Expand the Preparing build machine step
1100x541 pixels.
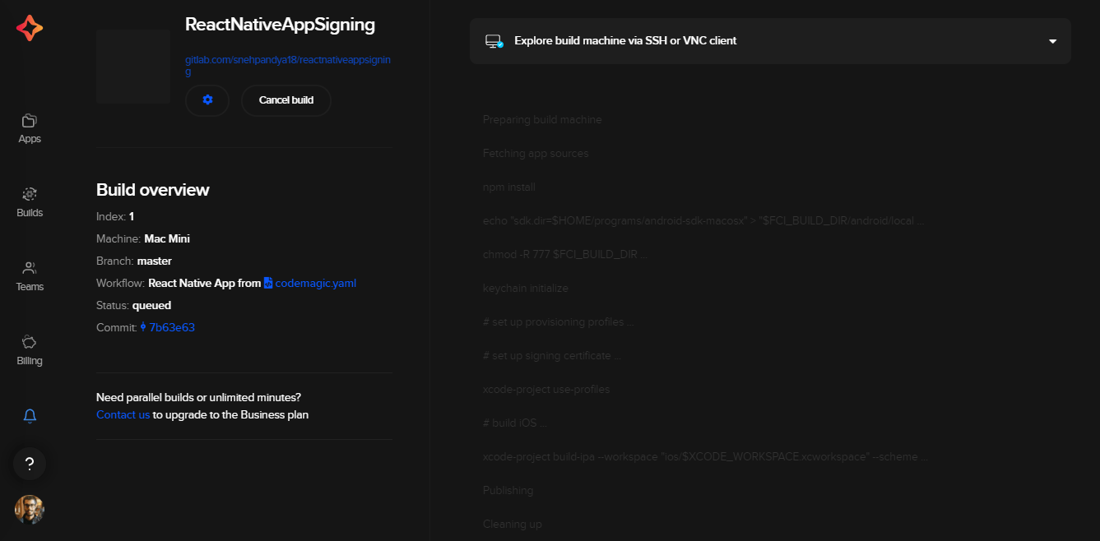point(542,119)
